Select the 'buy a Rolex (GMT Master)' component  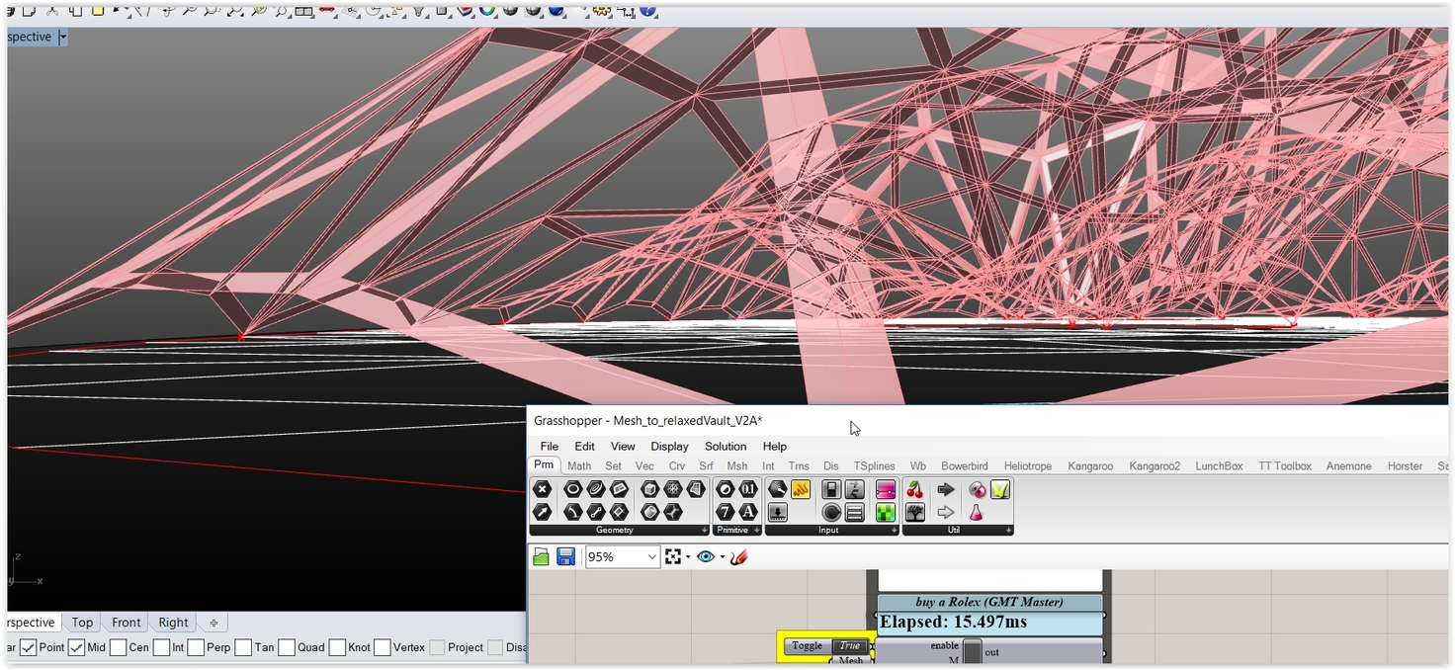click(x=989, y=602)
